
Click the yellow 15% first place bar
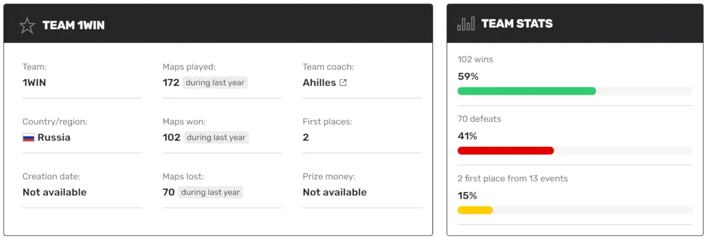click(475, 210)
